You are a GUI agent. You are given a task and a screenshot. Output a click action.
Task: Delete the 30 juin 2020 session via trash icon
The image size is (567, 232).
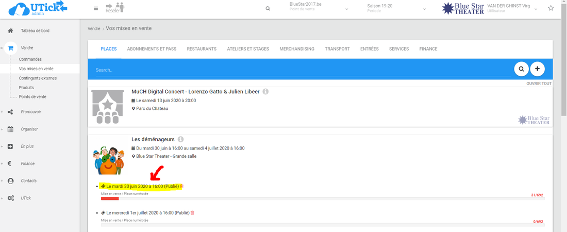coord(181,186)
